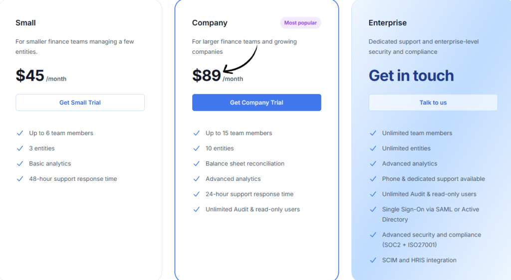
Task: Click the Phone & dedicated support available text
Action: point(433,179)
